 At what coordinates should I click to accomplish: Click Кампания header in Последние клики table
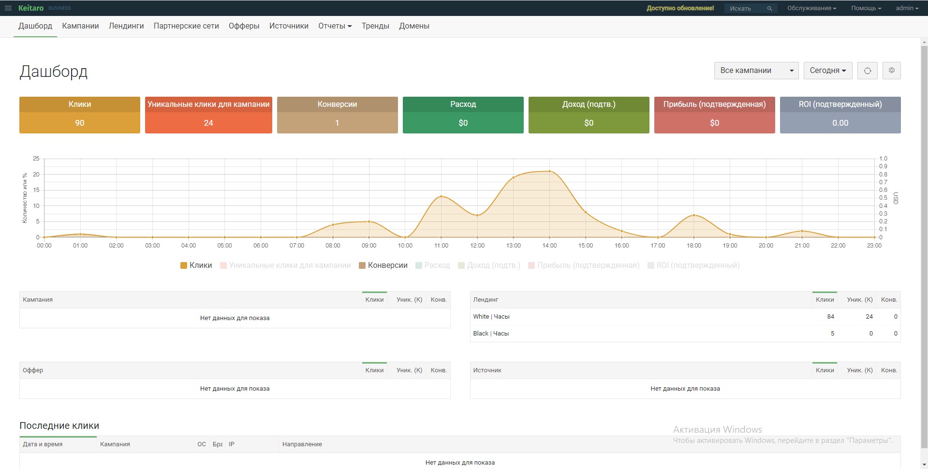point(145,444)
